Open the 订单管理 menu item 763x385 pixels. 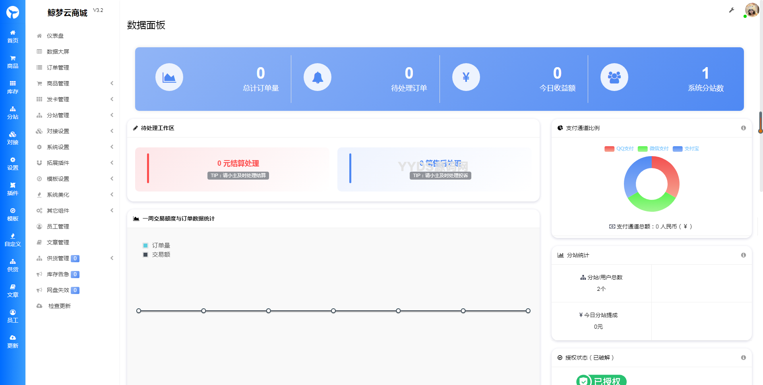coord(58,68)
